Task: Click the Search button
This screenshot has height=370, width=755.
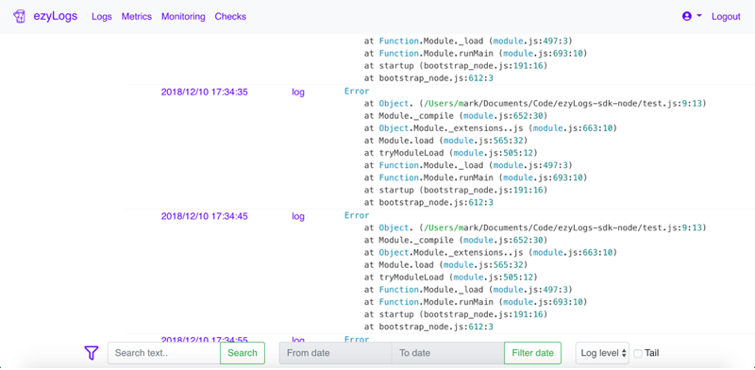Action: tap(243, 353)
